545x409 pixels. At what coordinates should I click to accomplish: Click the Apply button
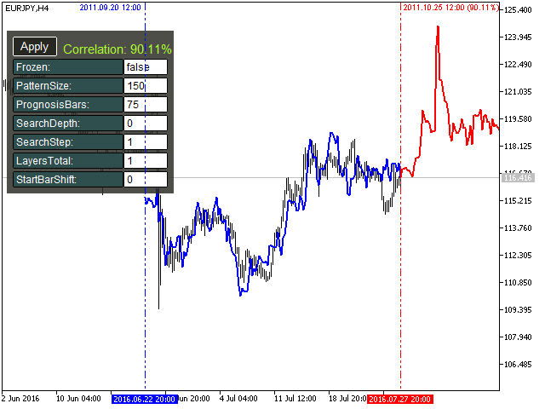(35, 47)
